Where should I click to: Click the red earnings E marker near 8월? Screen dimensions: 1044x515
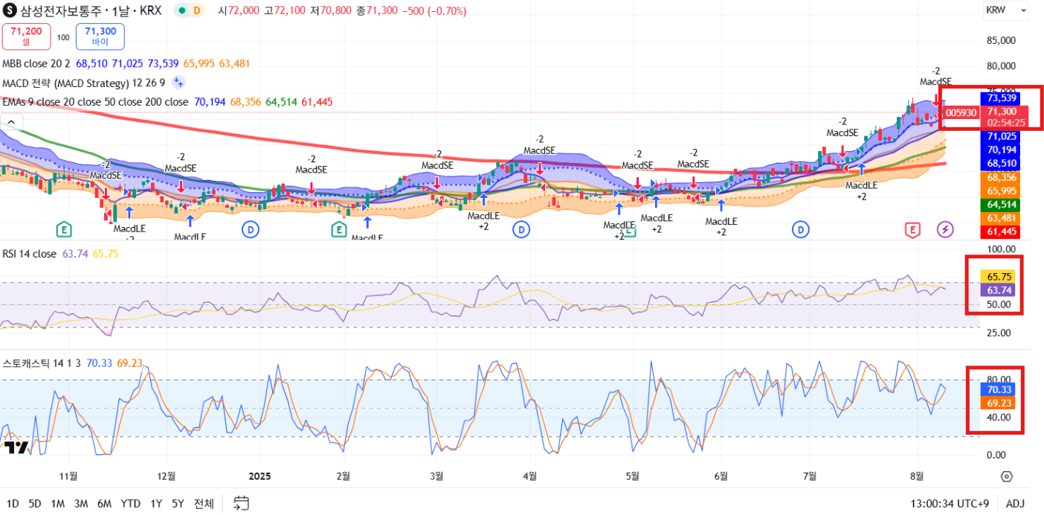(912, 229)
